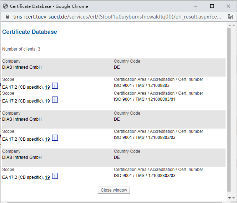Click the tms-icert.tuev-sued.de address bar
This screenshot has height=203, width=237.
[114, 17]
